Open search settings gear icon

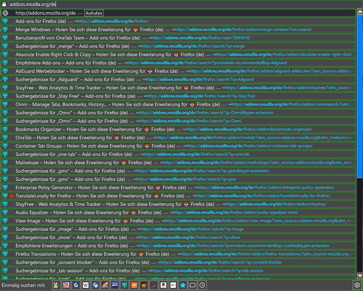(x=357, y=285)
